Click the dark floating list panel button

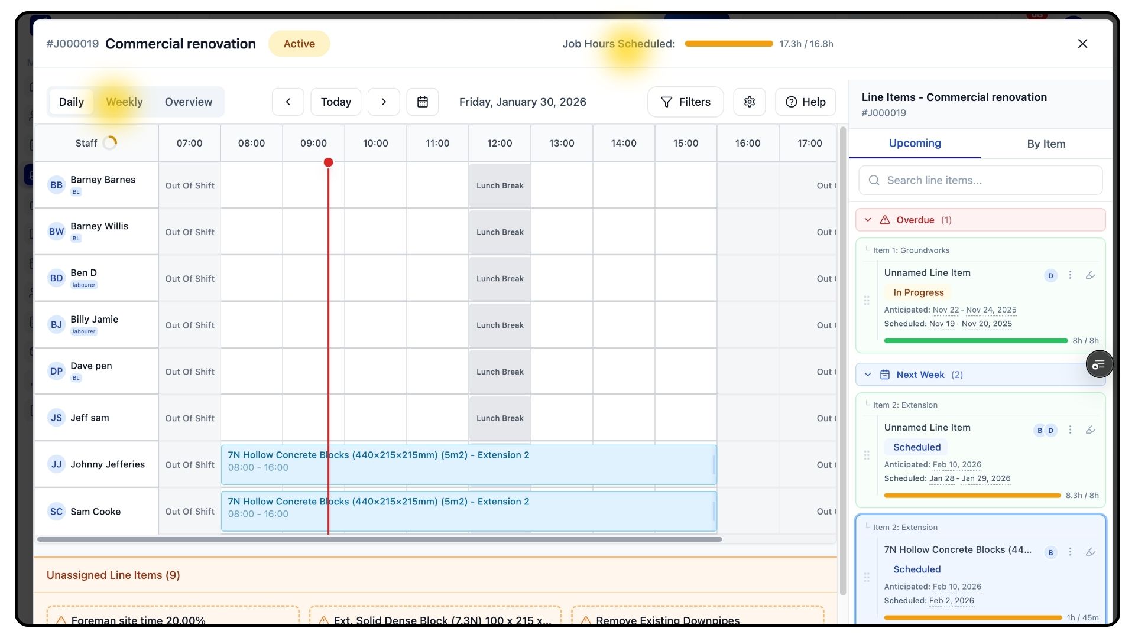[x=1098, y=364]
